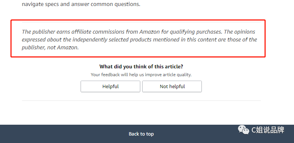
Task: Select the Back to top link
Action: tap(141, 134)
